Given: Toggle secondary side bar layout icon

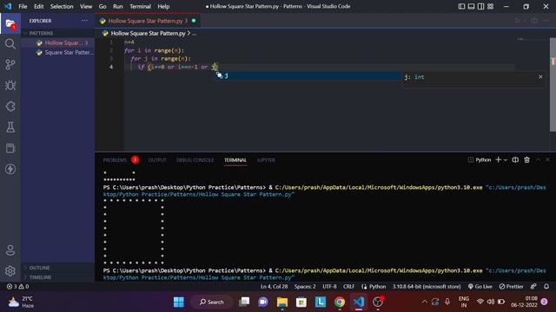Looking at the screenshot, I should click(480, 6).
